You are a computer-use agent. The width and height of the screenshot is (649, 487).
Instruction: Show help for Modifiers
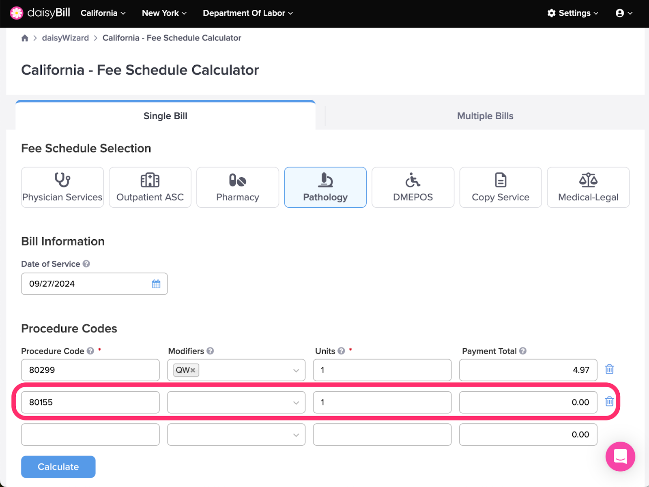pos(210,351)
